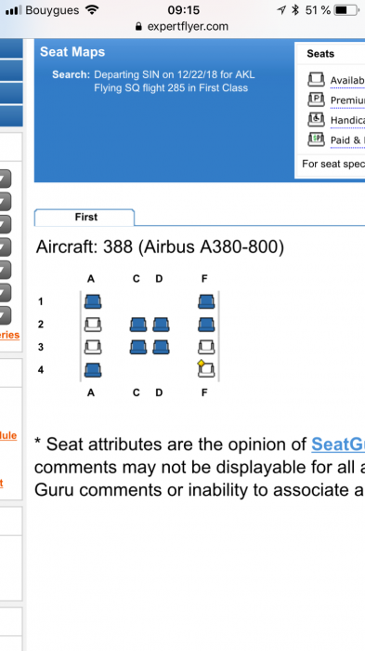
Task: Select available seat 3F
Action: [206, 347]
